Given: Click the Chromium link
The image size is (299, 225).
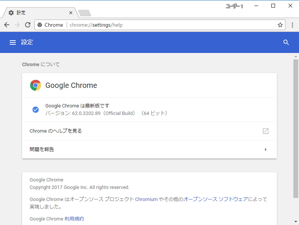Looking at the screenshot, I should point(146,199).
